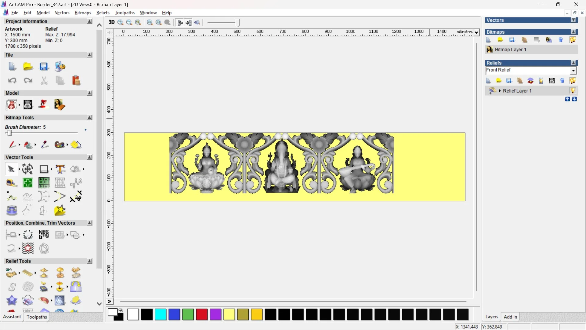Collapse the Bitmap Tools section
The image size is (586, 330).
coord(89,118)
